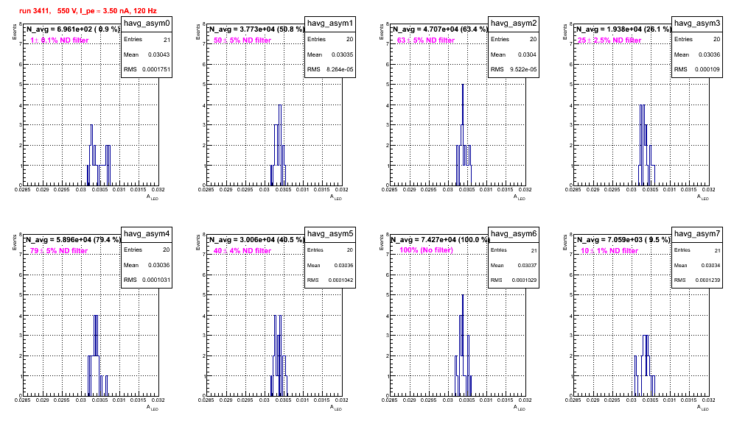
Task: Click Mean value 0.03034 in havg_asym7
Action: coord(710,265)
